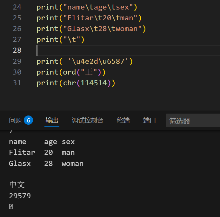Click line number 31 in the gutter

pos(17,83)
